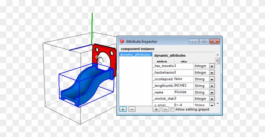
Task: Click the value column header
Action: coord(184,61)
